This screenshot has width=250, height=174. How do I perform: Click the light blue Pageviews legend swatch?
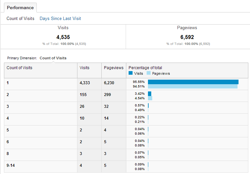tap(149, 73)
